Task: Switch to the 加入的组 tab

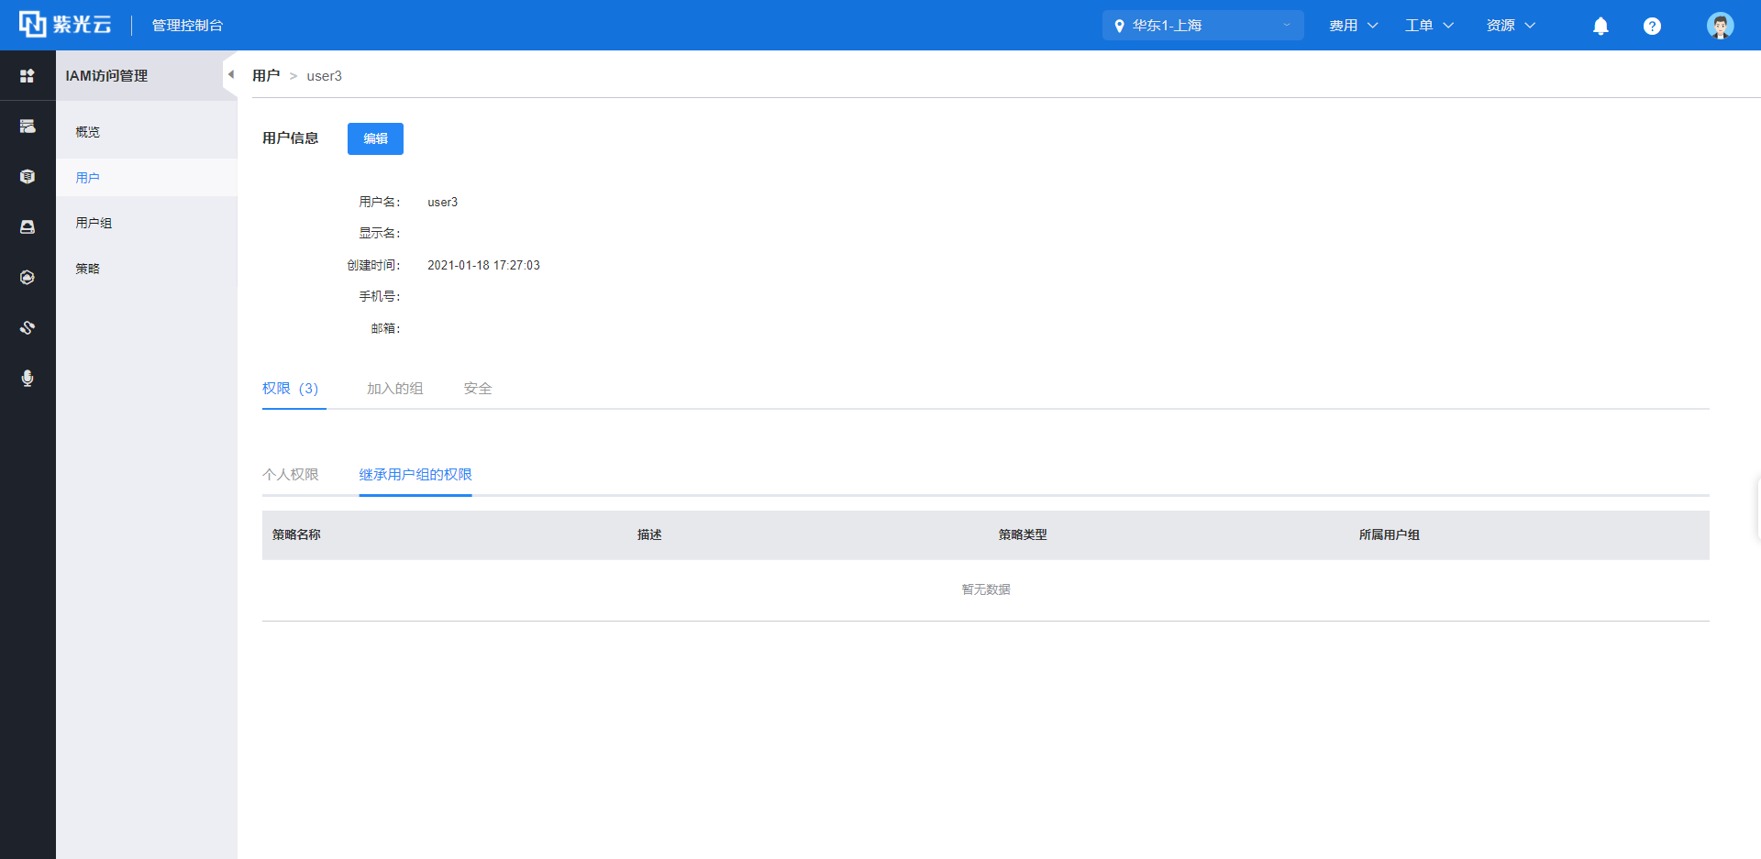Action: click(394, 389)
